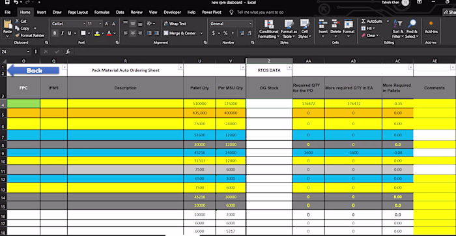Click the Increase Decimal icon

(x=242, y=33)
